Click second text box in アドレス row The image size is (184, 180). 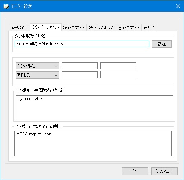[x=118, y=74]
